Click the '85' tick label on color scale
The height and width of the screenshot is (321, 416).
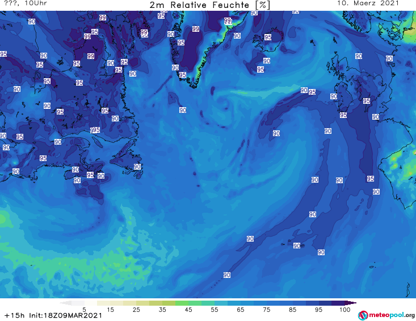[293, 310]
